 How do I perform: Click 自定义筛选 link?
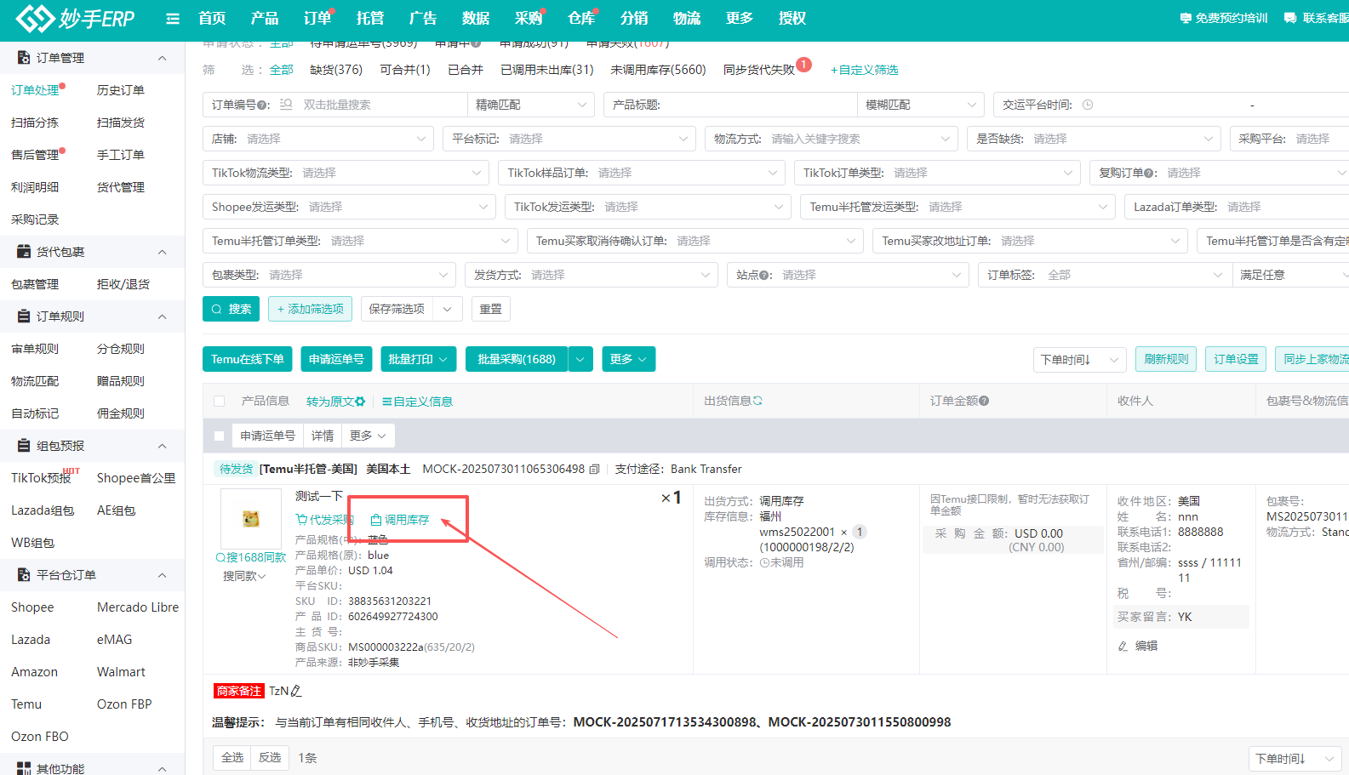point(865,70)
